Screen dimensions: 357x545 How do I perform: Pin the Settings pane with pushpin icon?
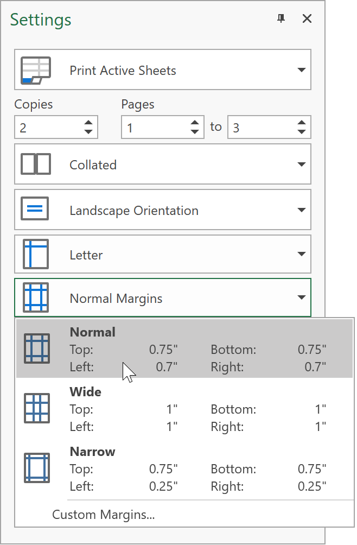281,19
